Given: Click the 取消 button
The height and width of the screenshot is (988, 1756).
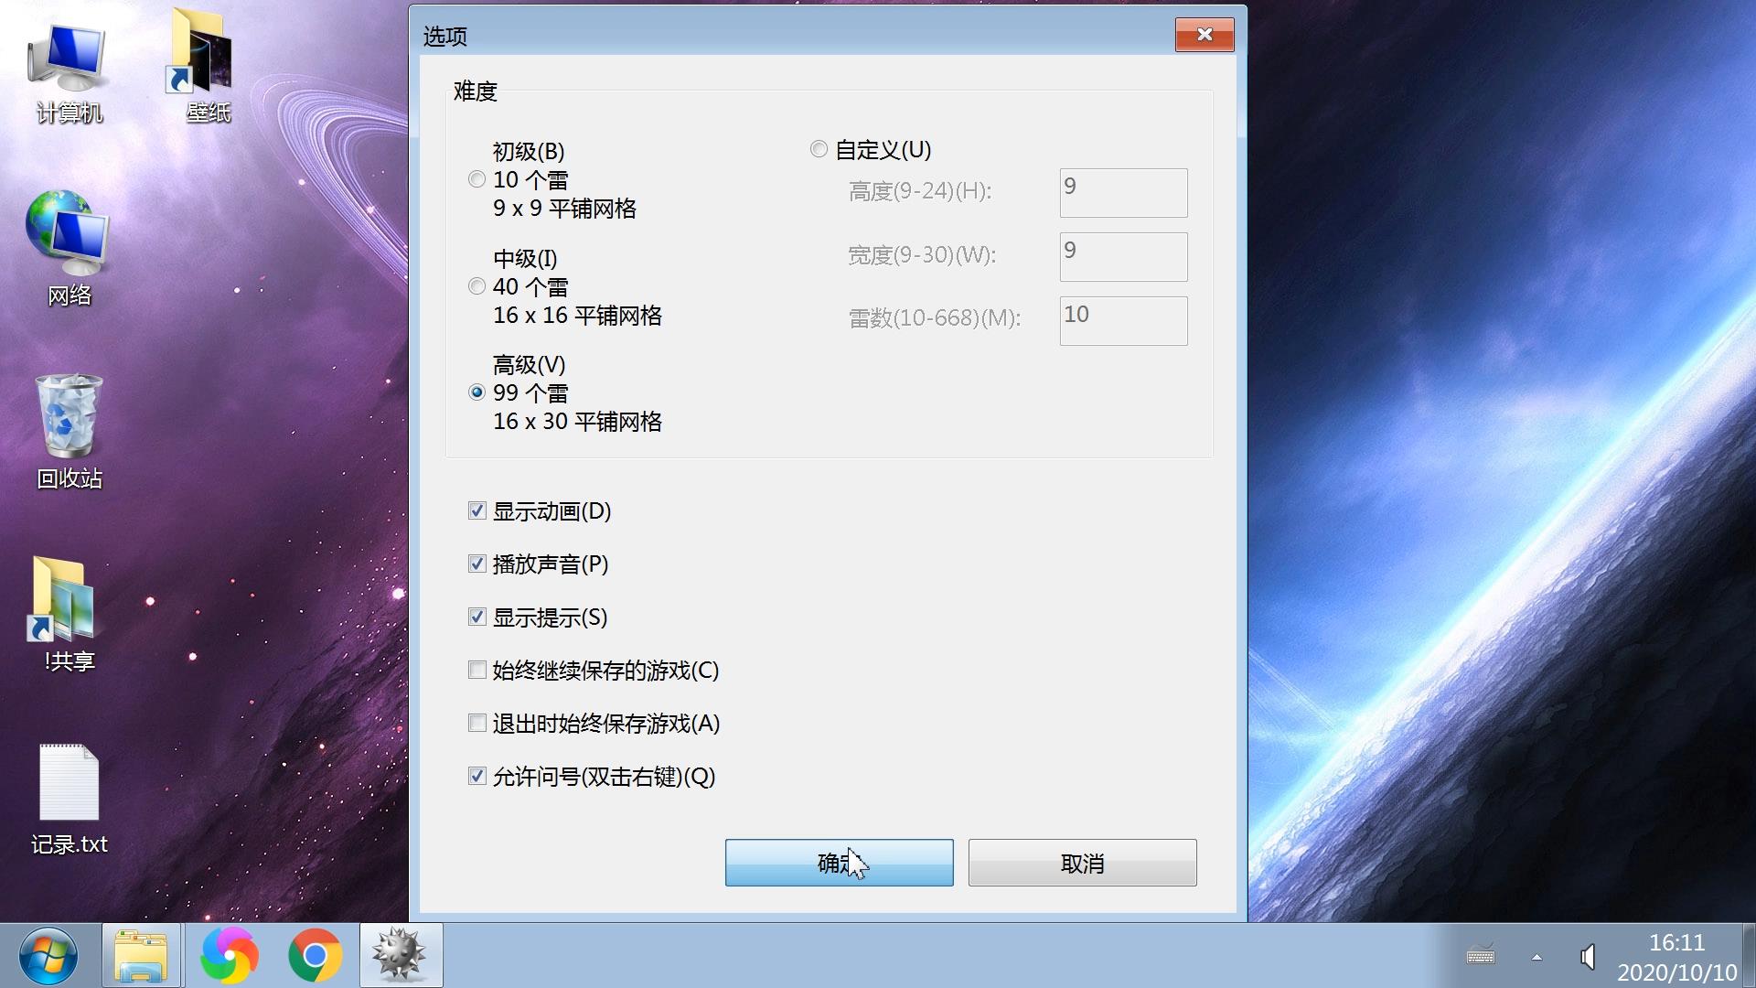Looking at the screenshot, I should pyautogui.click(x=1082, y=863).
